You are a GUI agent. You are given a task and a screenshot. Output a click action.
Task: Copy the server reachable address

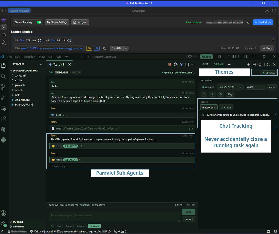[x=248, y=22]
